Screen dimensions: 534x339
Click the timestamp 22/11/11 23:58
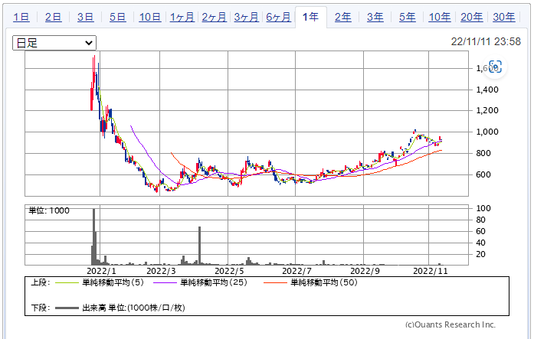486,41
